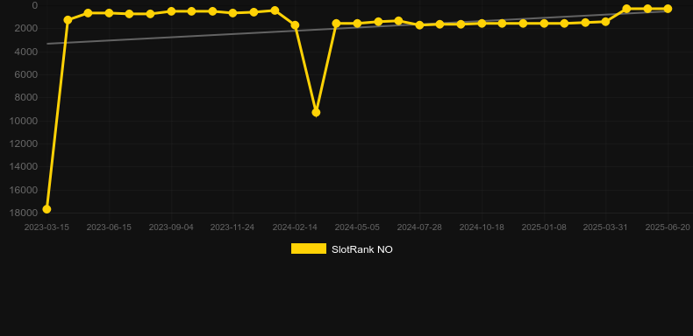Select the lowest dip point near 10000
Image resolution: width=693 pixels, height=336 pixels.
point(316,113)
